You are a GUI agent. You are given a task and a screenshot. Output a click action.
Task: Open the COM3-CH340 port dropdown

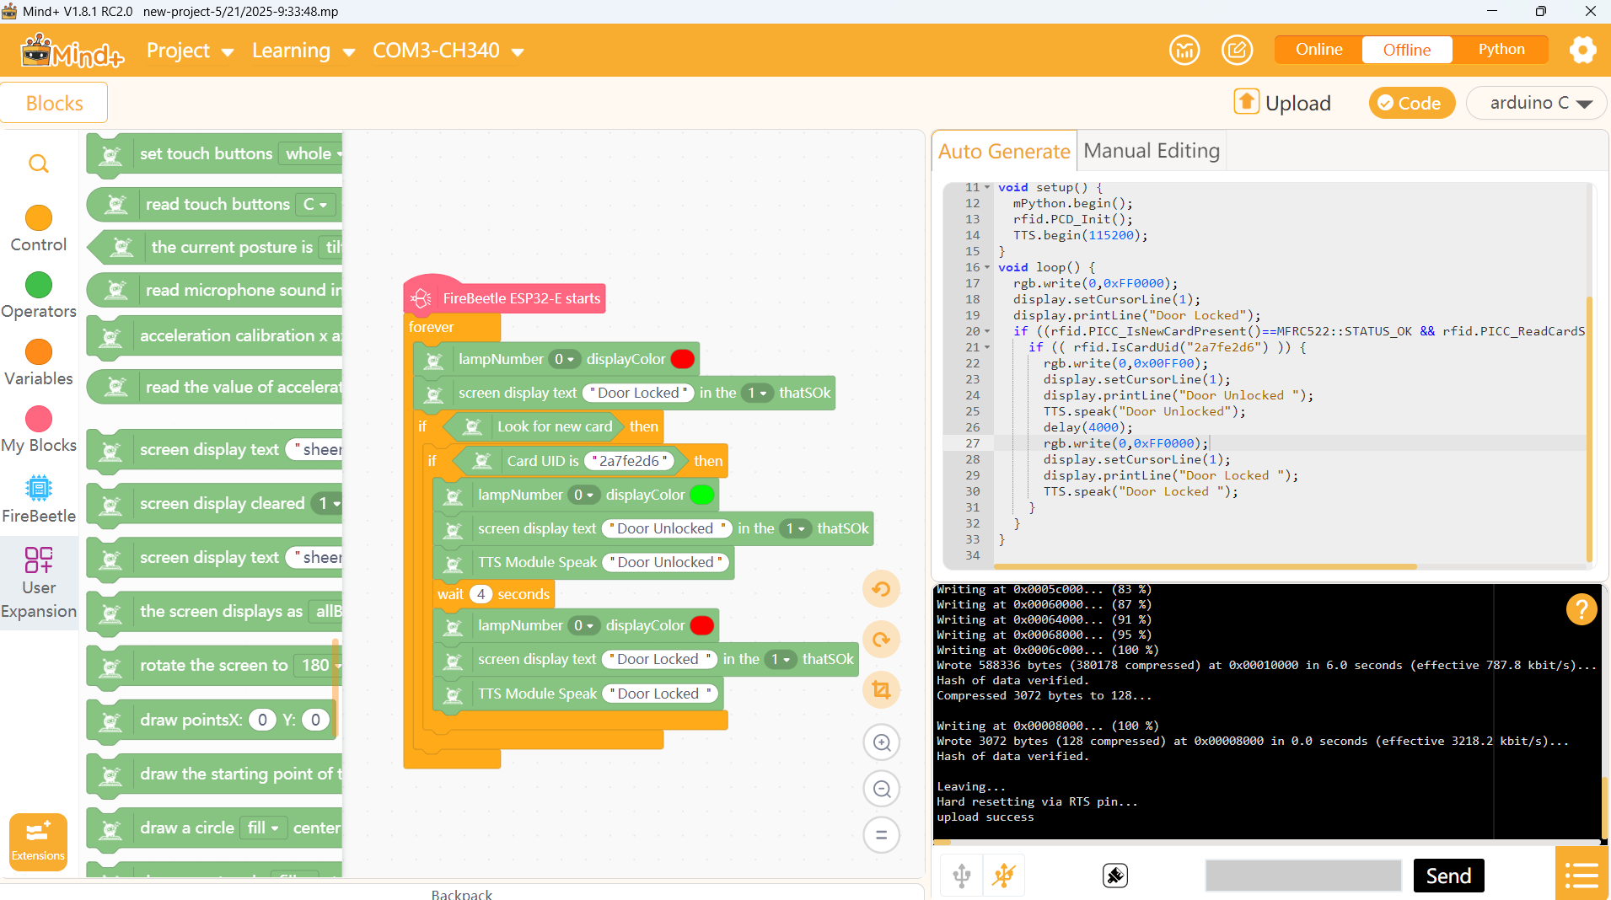point(448,51)
